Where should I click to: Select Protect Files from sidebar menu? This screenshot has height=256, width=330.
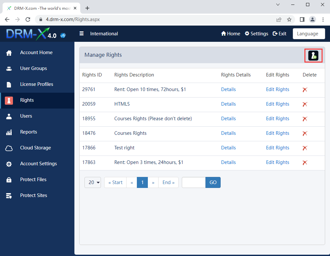(33, 180)
